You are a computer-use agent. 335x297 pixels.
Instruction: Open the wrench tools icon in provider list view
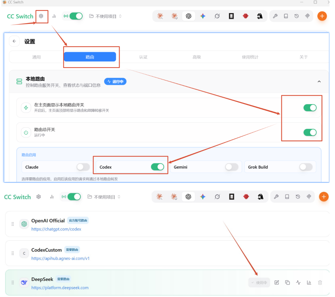point(276,197)
